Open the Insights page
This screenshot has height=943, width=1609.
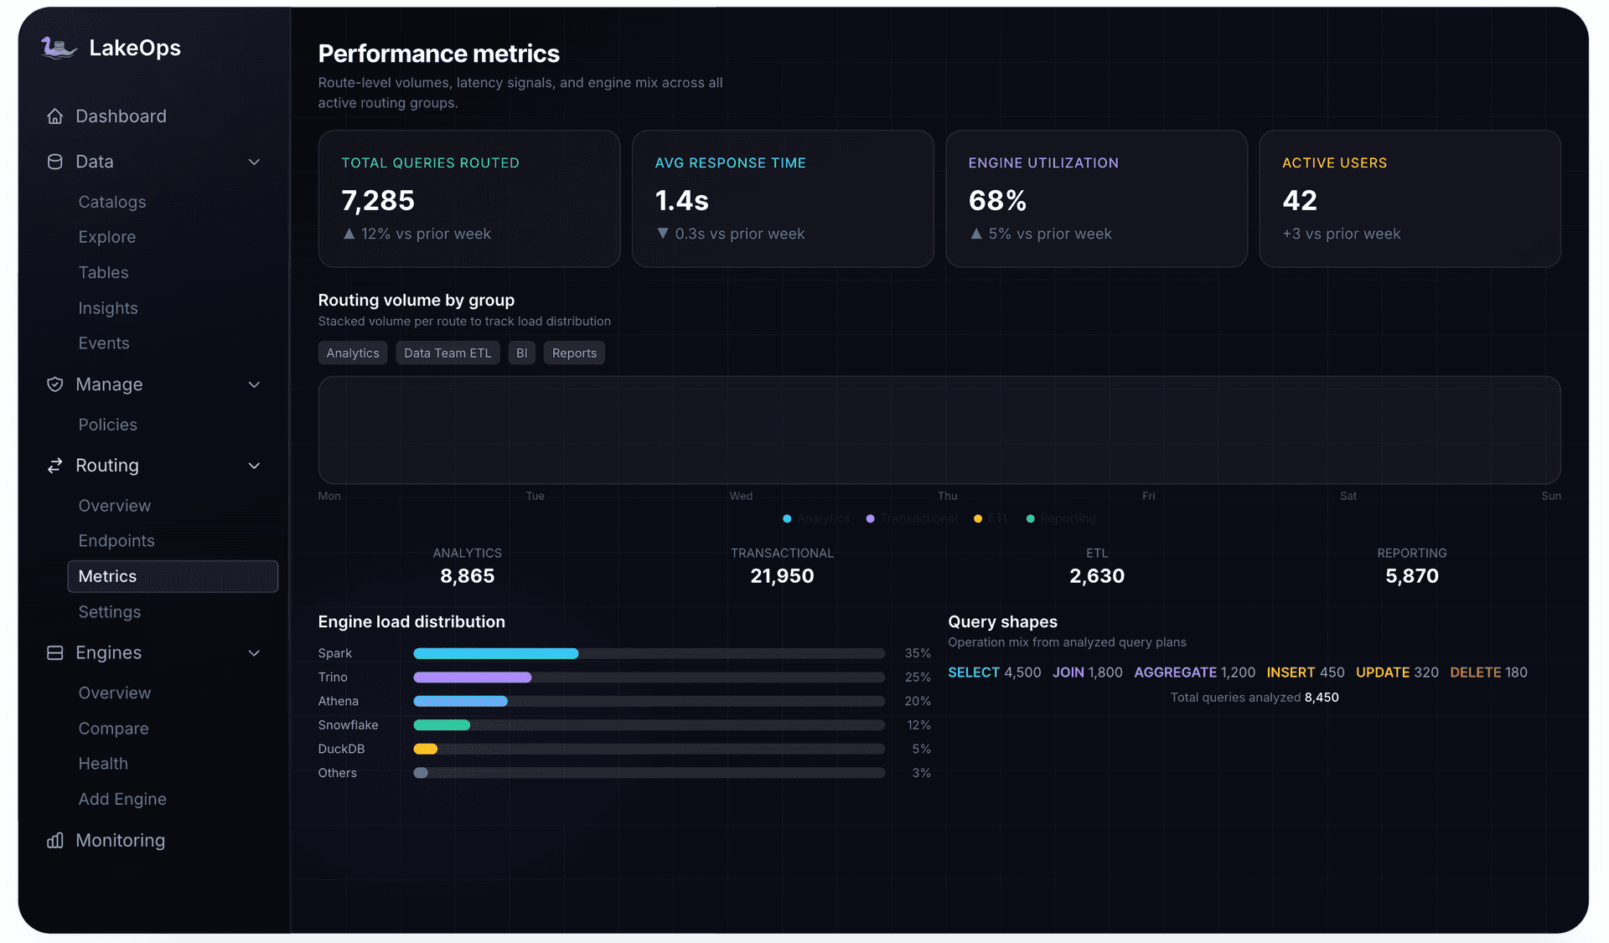click(108, 308)
